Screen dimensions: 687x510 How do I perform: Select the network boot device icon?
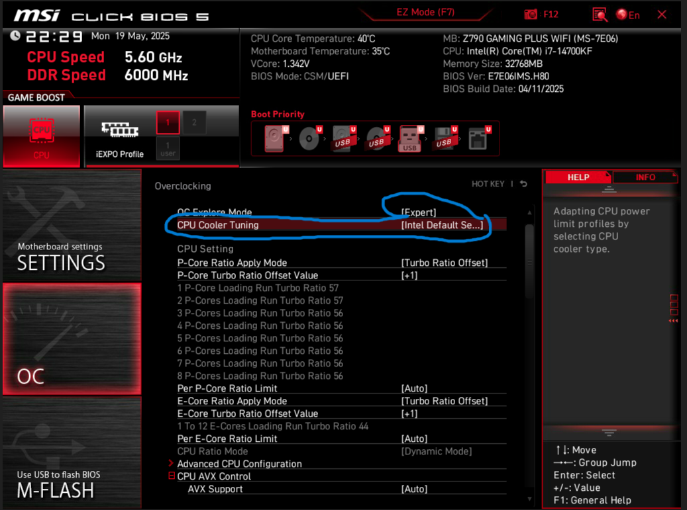click(x=479, y=138)
